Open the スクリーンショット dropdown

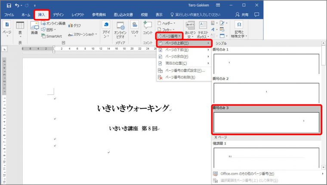(x=83, y=34)
